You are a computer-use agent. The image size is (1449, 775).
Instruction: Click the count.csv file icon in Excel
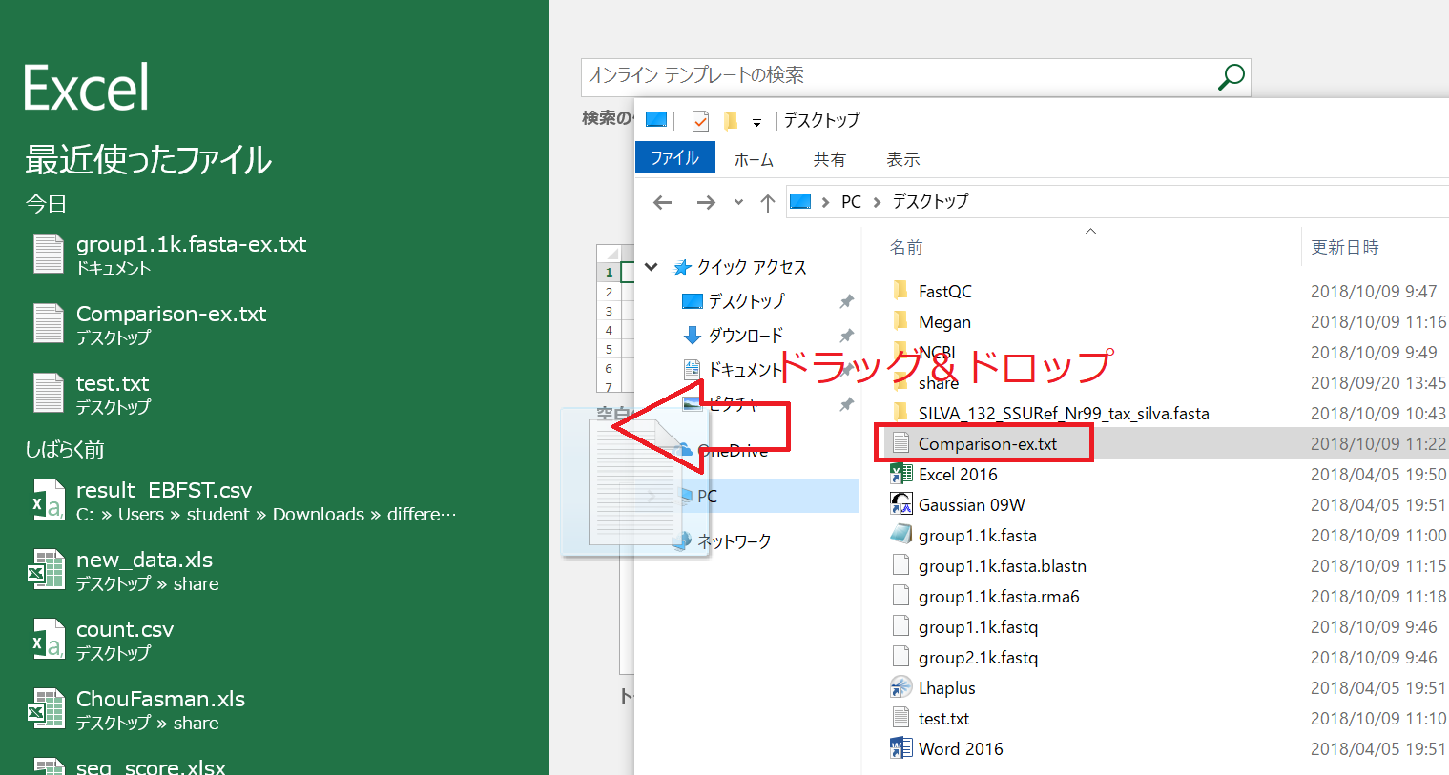pyautogui.click(x=48, y=640)
